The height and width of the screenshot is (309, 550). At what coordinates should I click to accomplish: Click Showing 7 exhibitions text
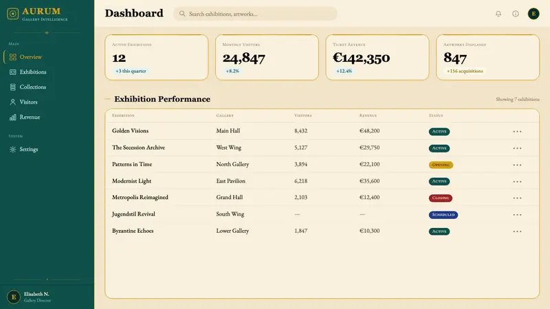click(x=518, y=99)
